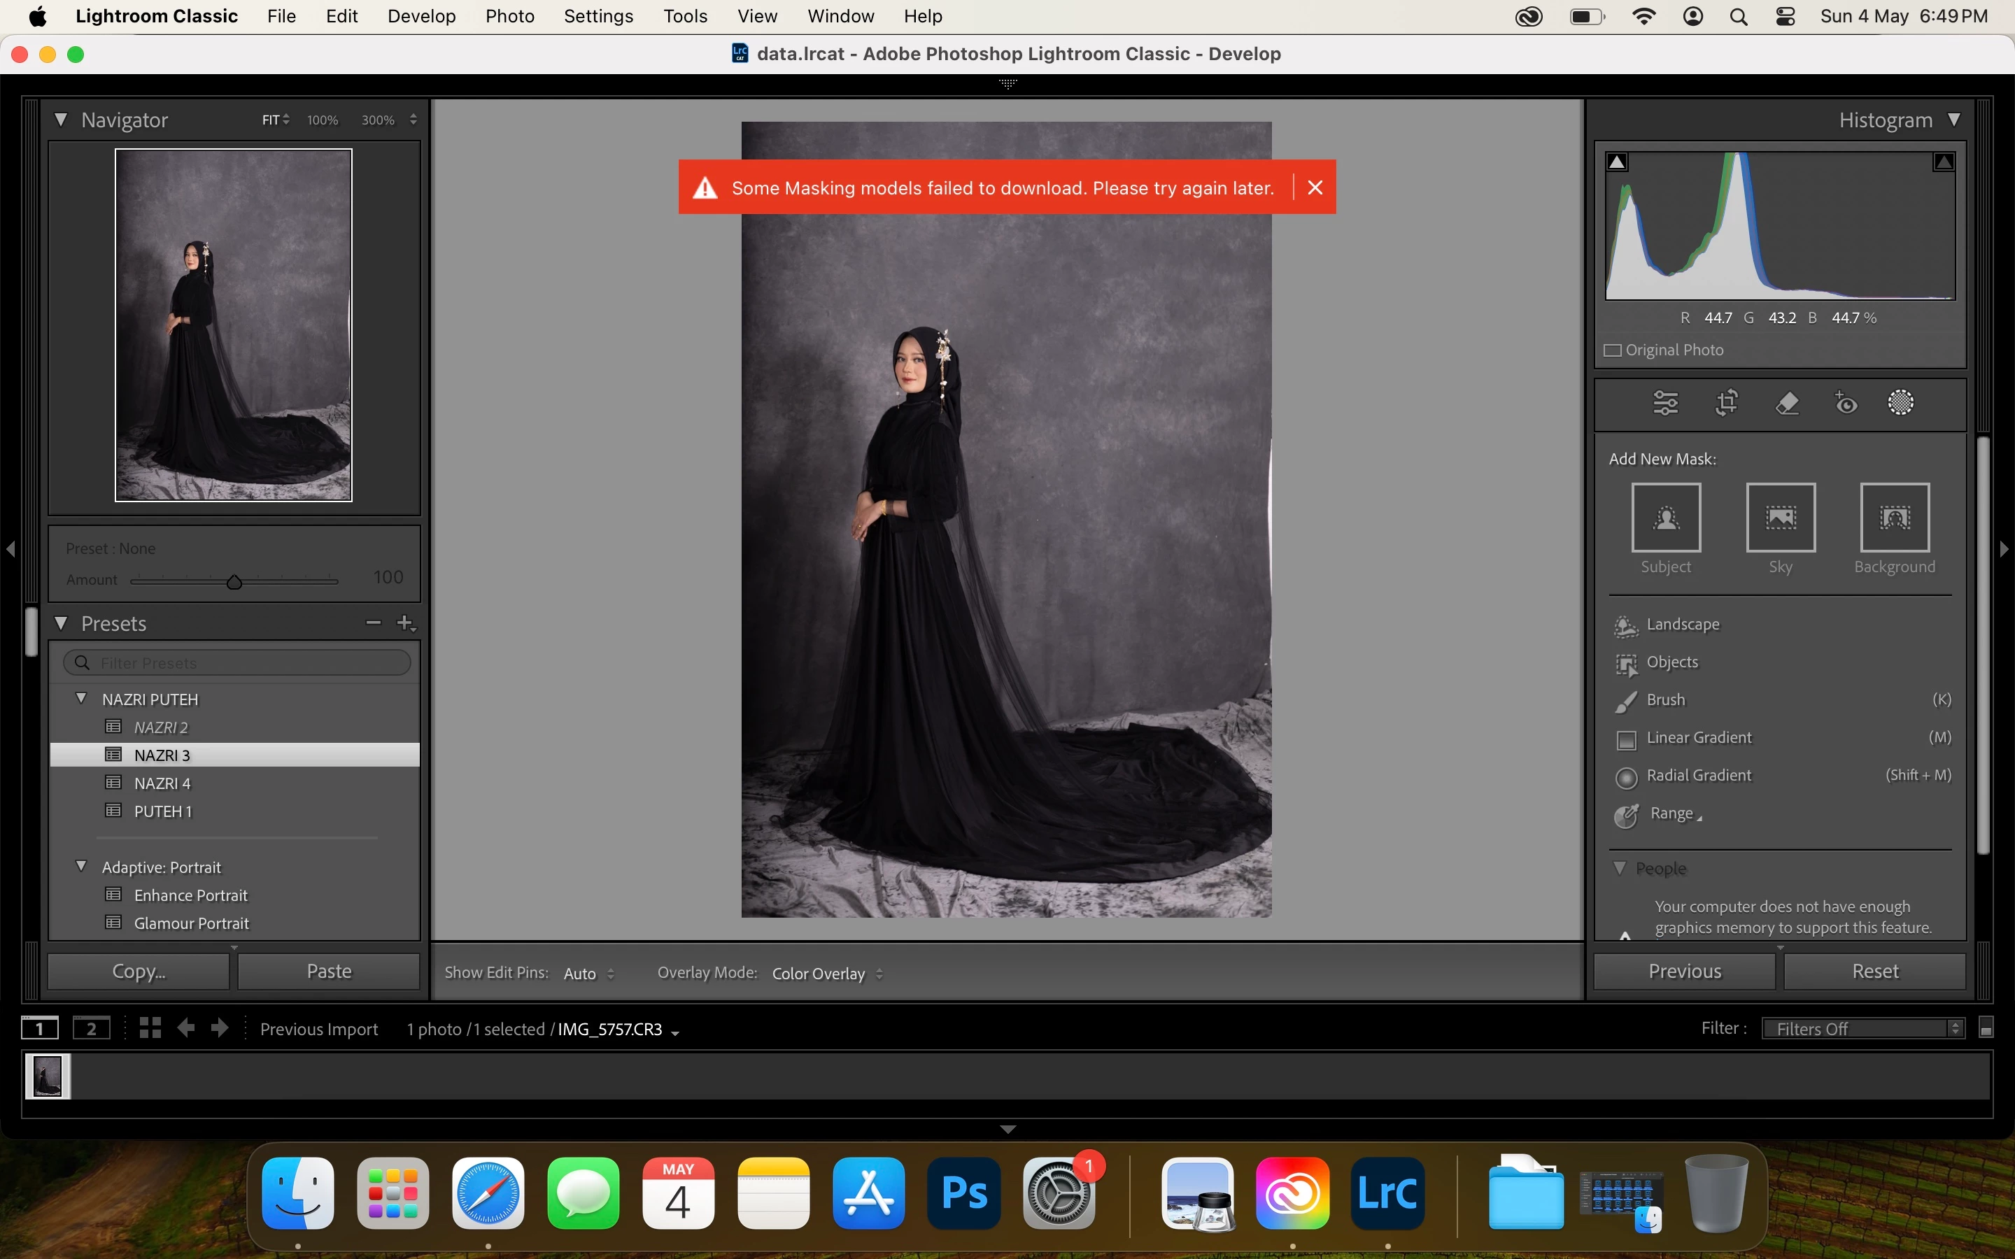Screen dimensions: 2015x1259
Task: Choose the Radial Gradient mask tool
Action: click(1699, 775)
